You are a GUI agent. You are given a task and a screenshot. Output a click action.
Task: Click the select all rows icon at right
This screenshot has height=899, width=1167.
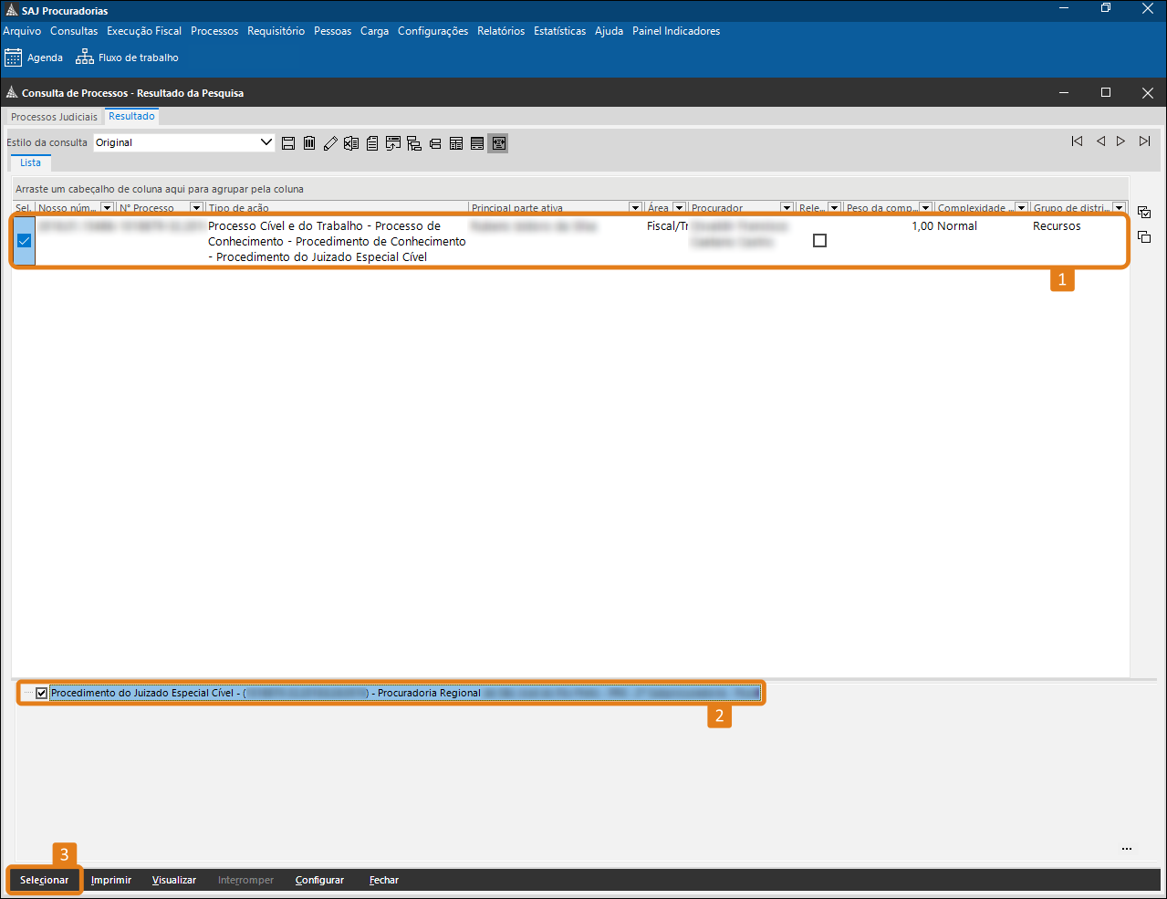(x=1144, y=213)
